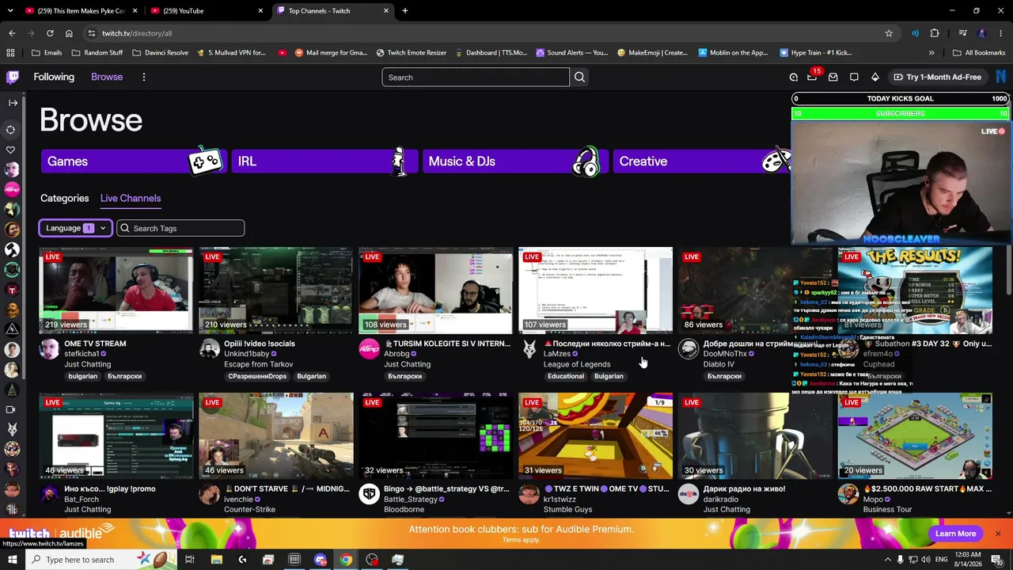This screenshot has height=570, width=1013.
Task: Switch to the YouTube browser tab
Action: pos(208,11)
